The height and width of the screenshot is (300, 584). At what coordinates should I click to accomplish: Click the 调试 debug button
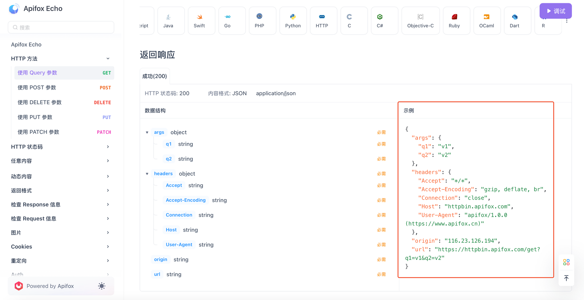coord(556,11)
